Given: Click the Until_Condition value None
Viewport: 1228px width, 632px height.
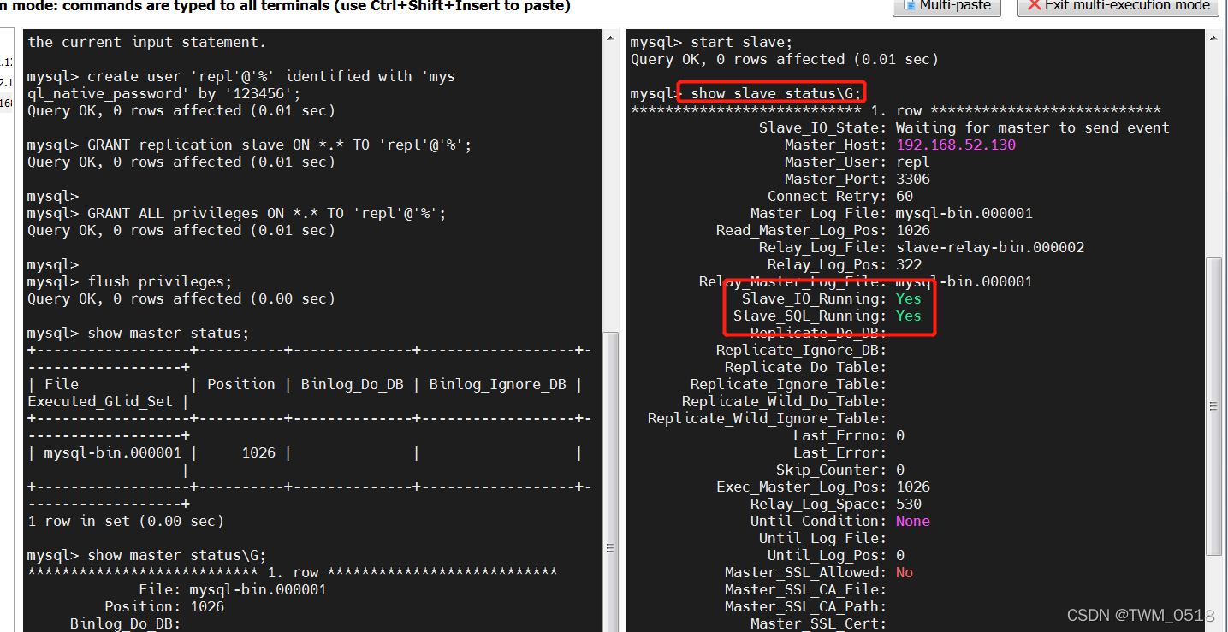Looking at the screenshot, I should point(913,521).
